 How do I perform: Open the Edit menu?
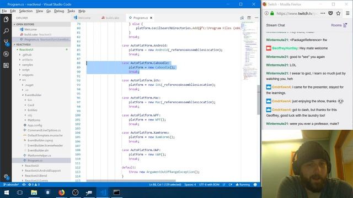[13, 11]
